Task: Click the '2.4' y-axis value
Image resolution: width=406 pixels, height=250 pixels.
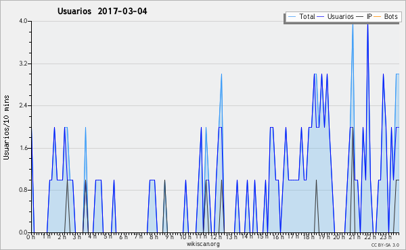Action: [23, 105]
